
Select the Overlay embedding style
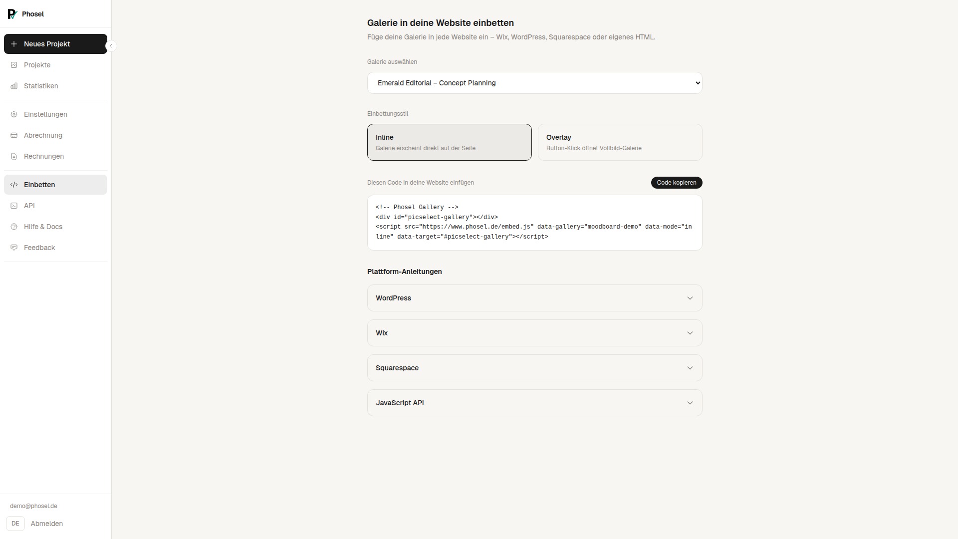(x=620, y=142)
